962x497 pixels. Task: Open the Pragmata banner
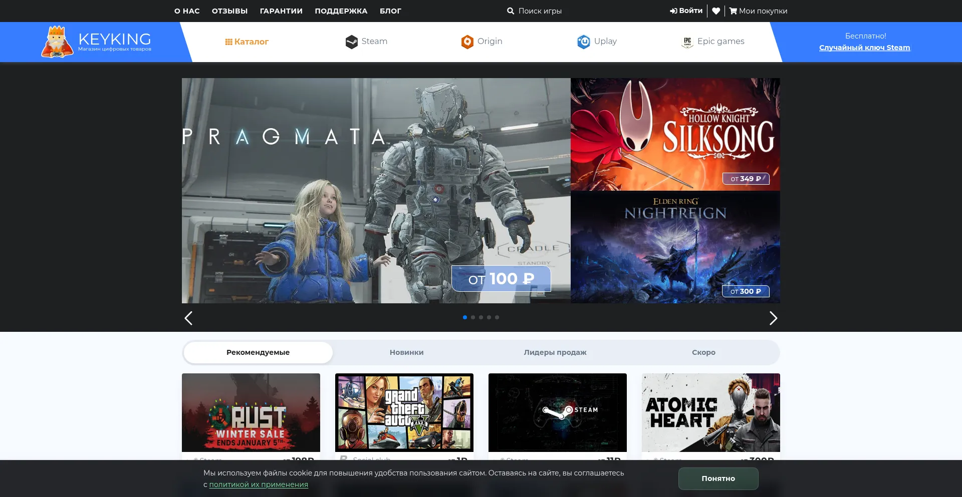[376, 191]
